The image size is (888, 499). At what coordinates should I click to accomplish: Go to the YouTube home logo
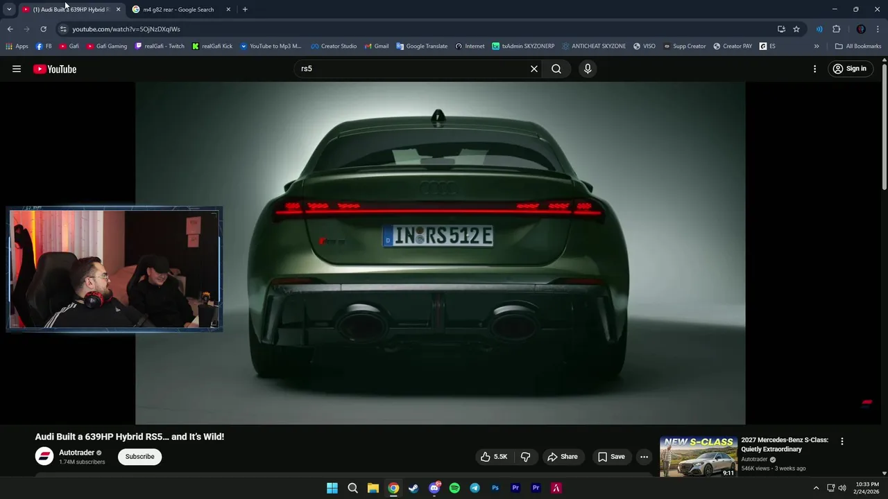coord(55,69)
